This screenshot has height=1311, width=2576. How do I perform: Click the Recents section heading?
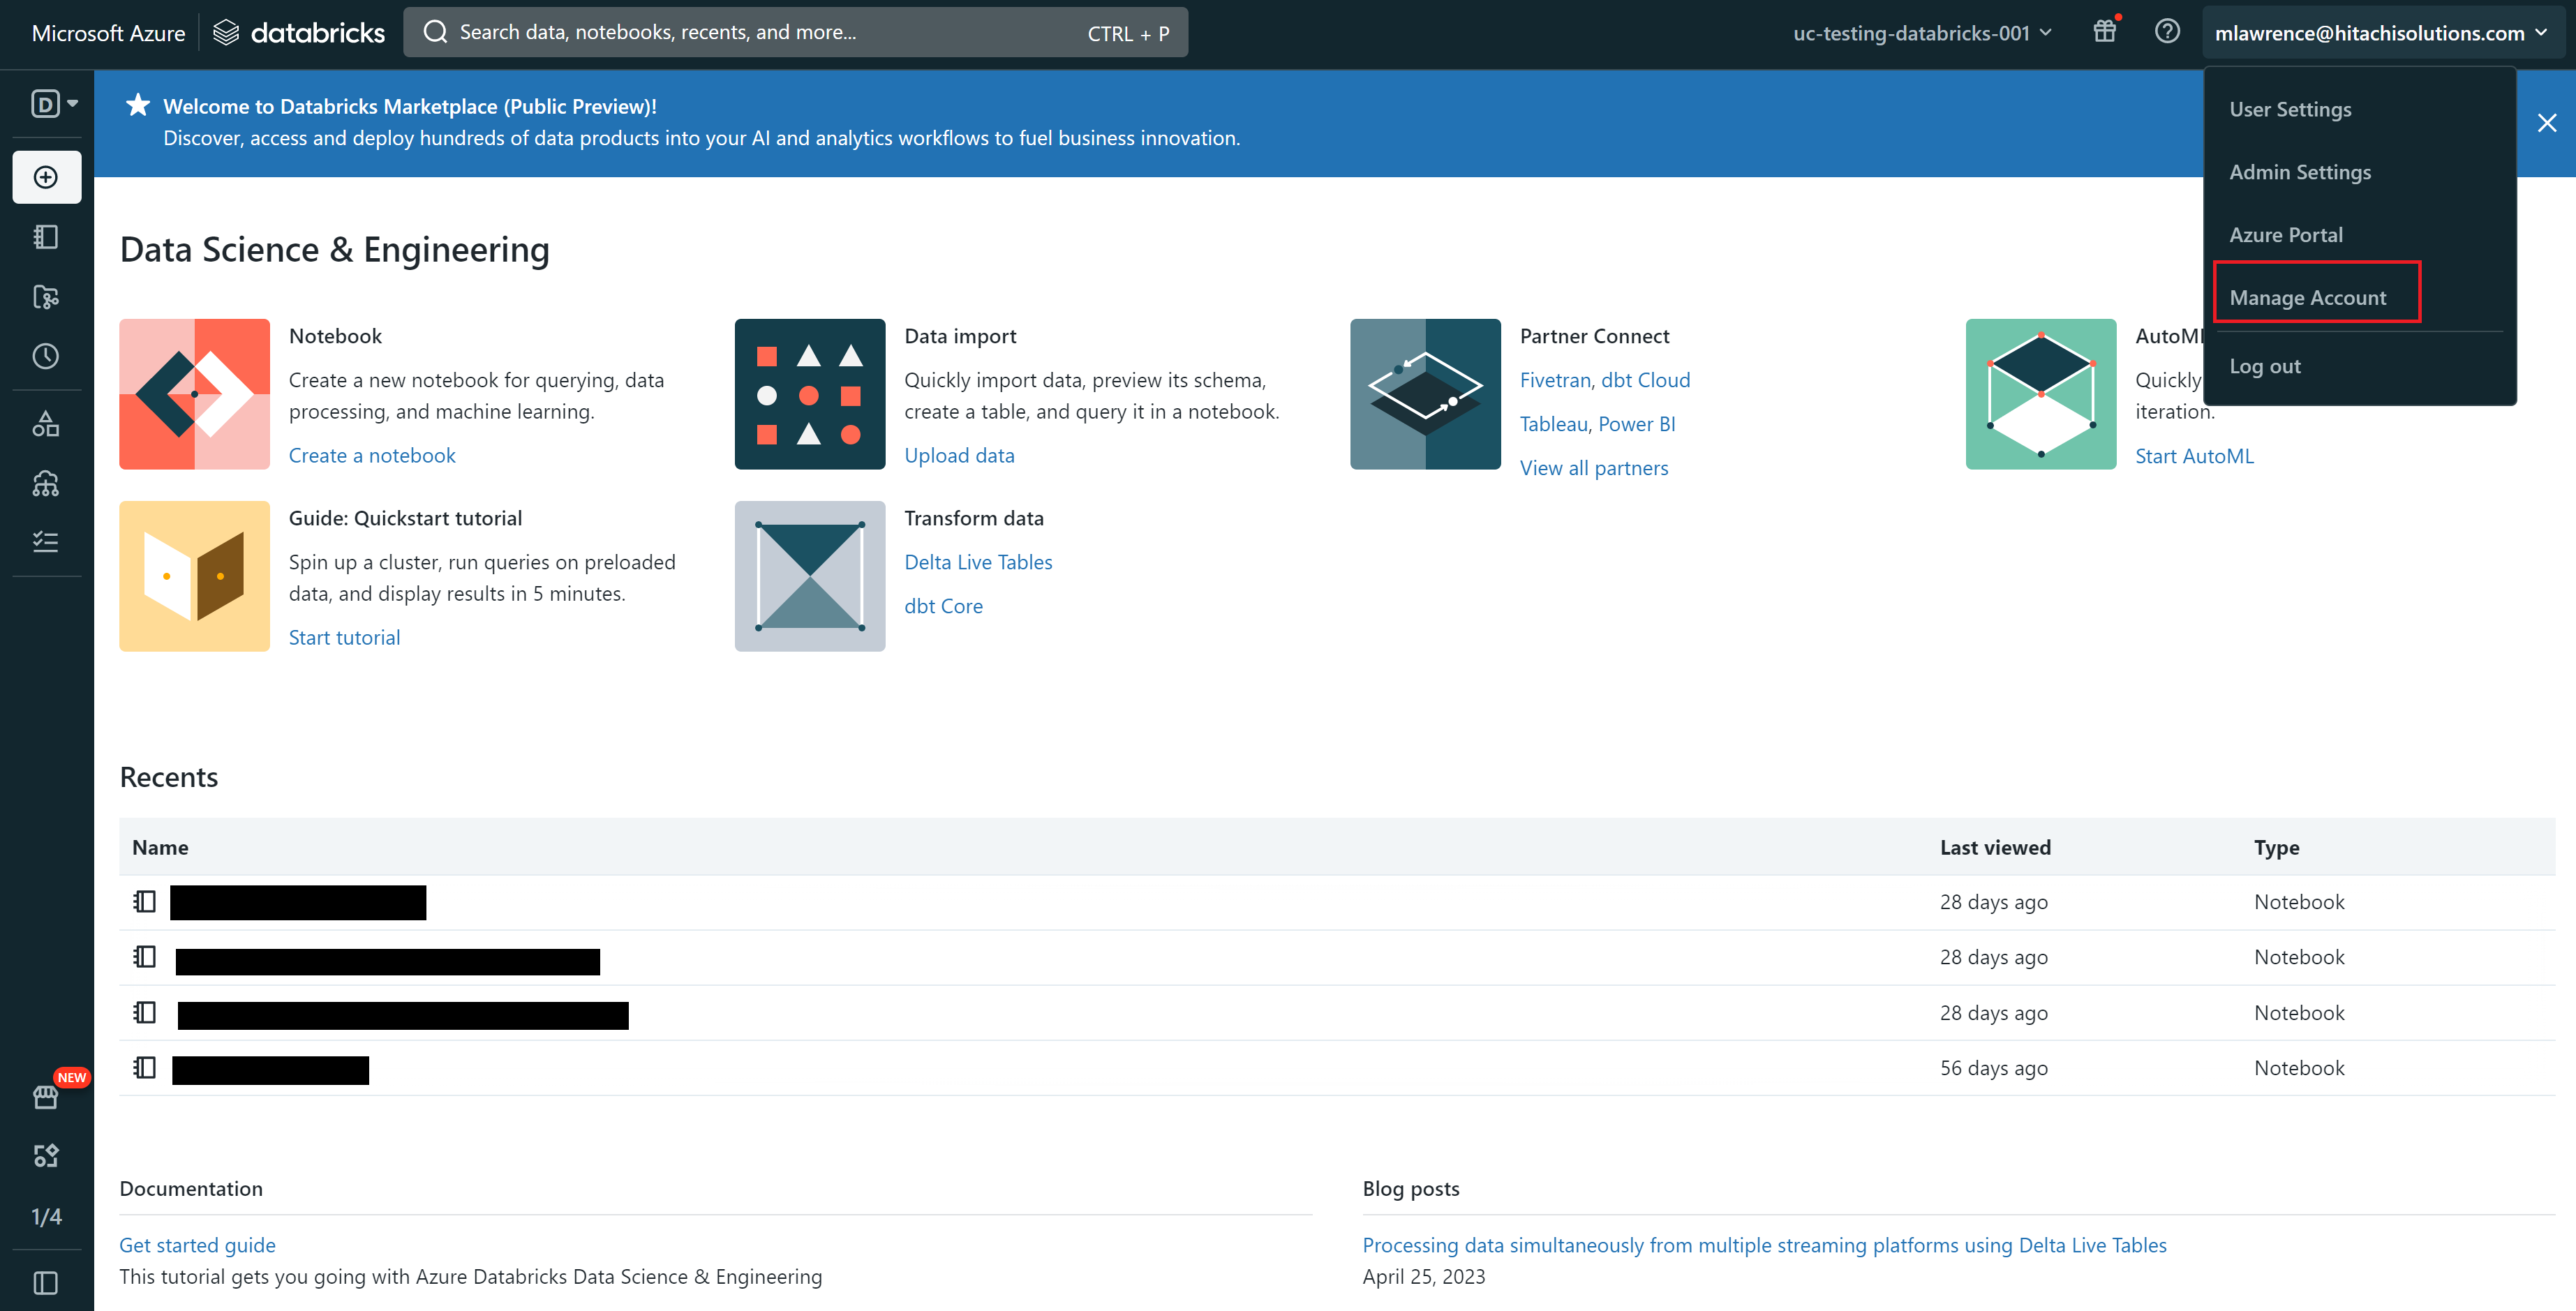coord(168,777)
